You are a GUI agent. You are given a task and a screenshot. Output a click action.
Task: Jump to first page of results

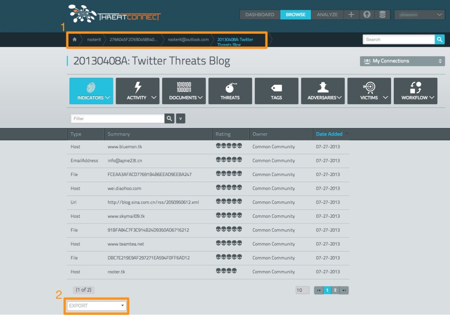(x=319, y=290)
